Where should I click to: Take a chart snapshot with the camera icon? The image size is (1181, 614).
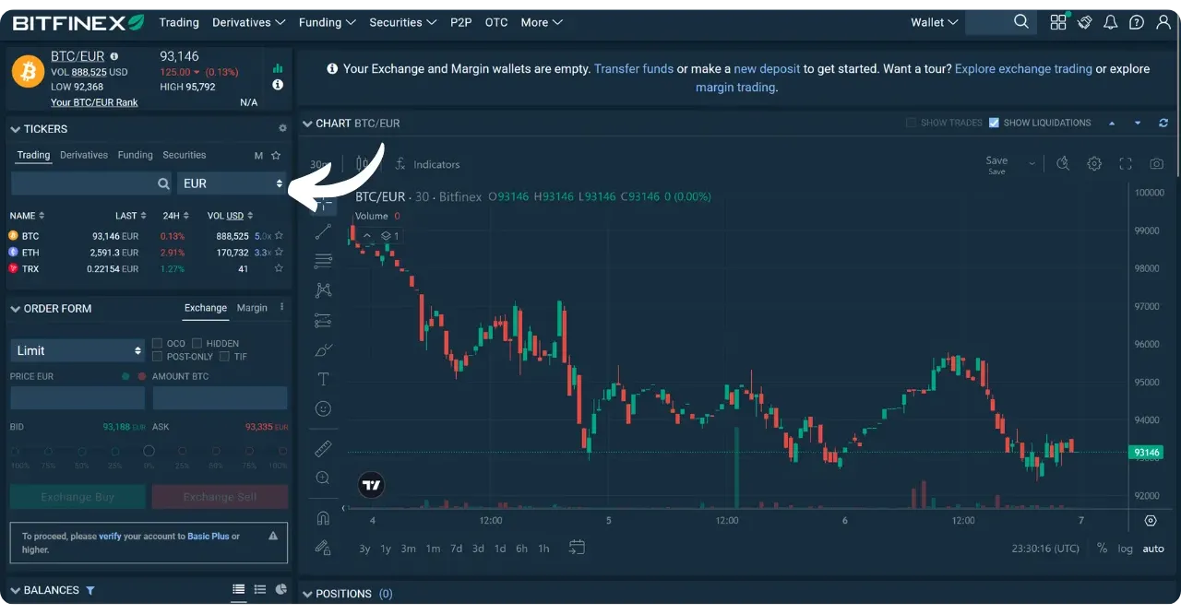pyautogui.click(x=1156, y=163)
